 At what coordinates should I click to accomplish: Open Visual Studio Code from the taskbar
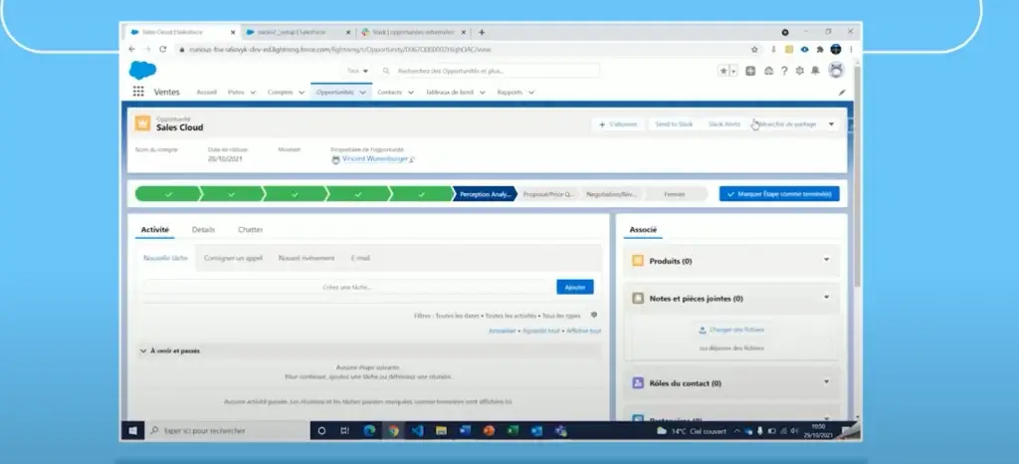click(x=417, y=430)
